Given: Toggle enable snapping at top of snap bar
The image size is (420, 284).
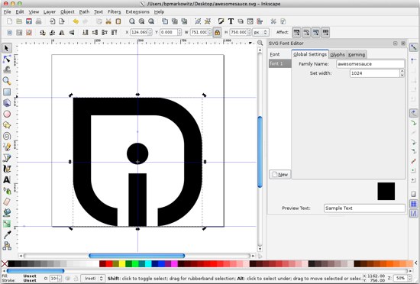Looking at the screenshot, I should (x=414, y=47).
